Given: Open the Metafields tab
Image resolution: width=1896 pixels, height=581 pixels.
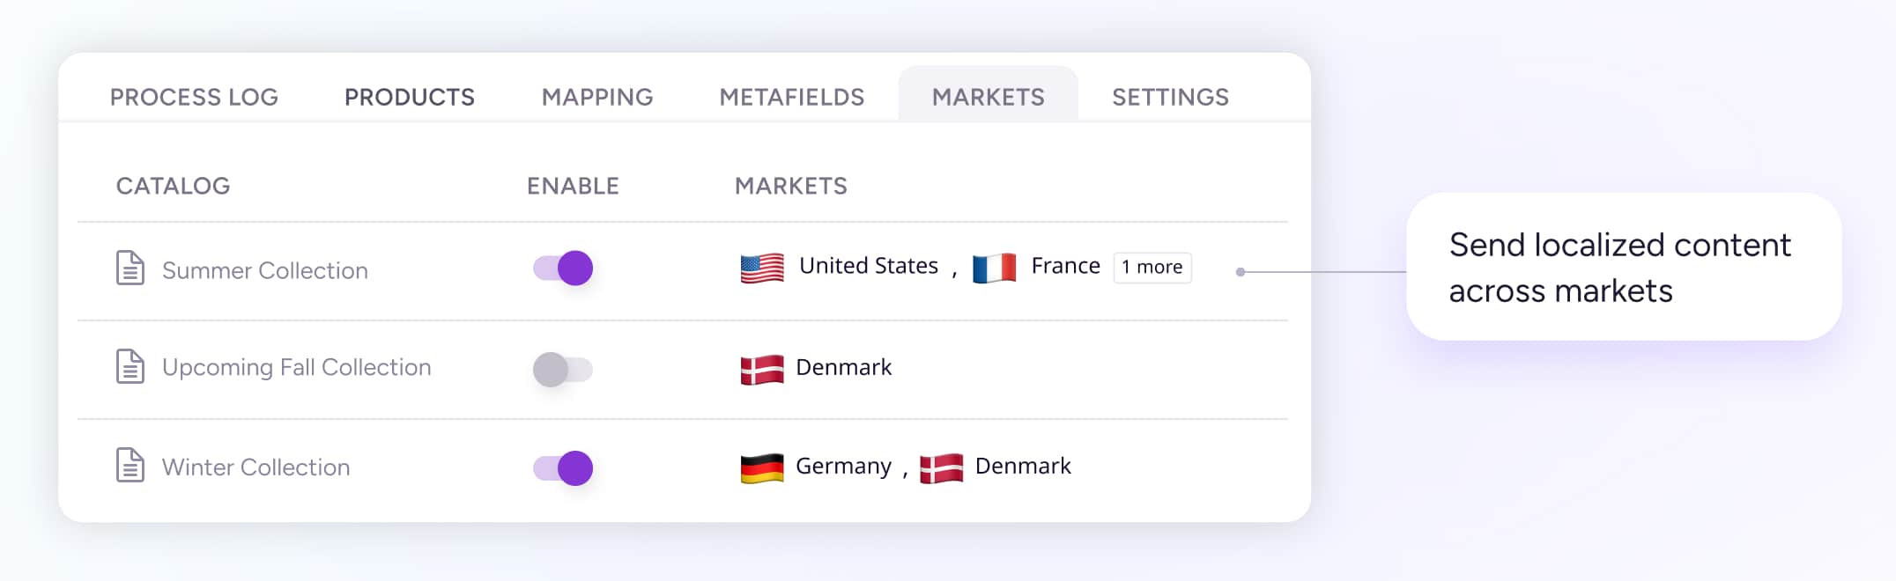Looking at the screenshot, I should point(792,97).
